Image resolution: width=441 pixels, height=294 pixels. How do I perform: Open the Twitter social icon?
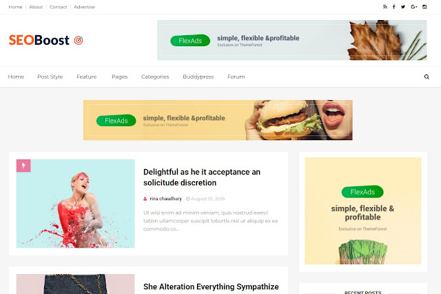tap(403, 7)
